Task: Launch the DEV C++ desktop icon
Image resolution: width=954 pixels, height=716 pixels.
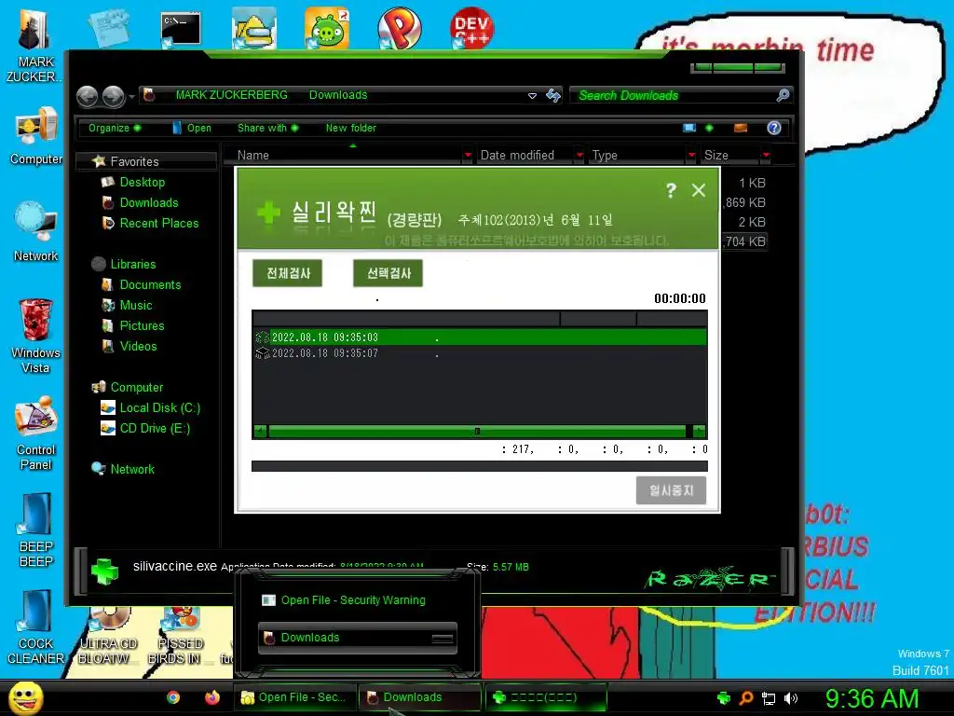Action: (471, 27)
